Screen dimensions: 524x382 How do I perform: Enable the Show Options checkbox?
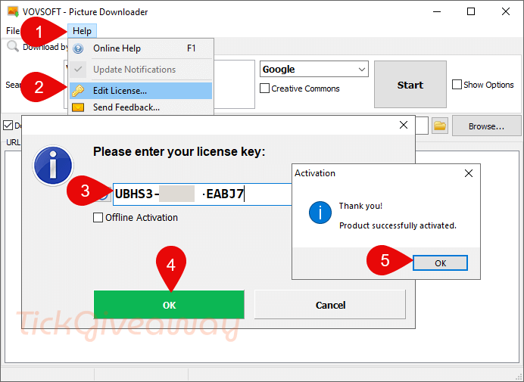pos(457,85)
